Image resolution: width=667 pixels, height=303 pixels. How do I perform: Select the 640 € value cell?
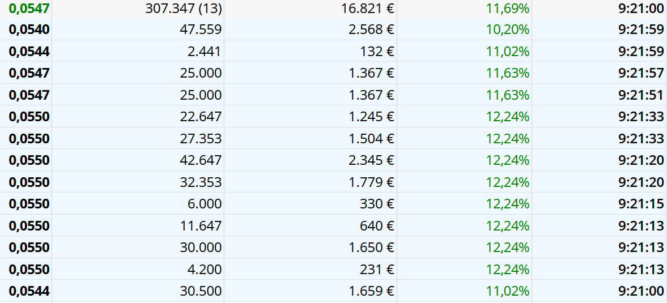377,226
